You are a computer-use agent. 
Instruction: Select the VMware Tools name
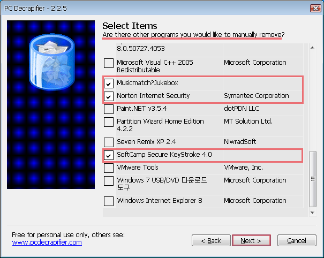coord(138,168)
